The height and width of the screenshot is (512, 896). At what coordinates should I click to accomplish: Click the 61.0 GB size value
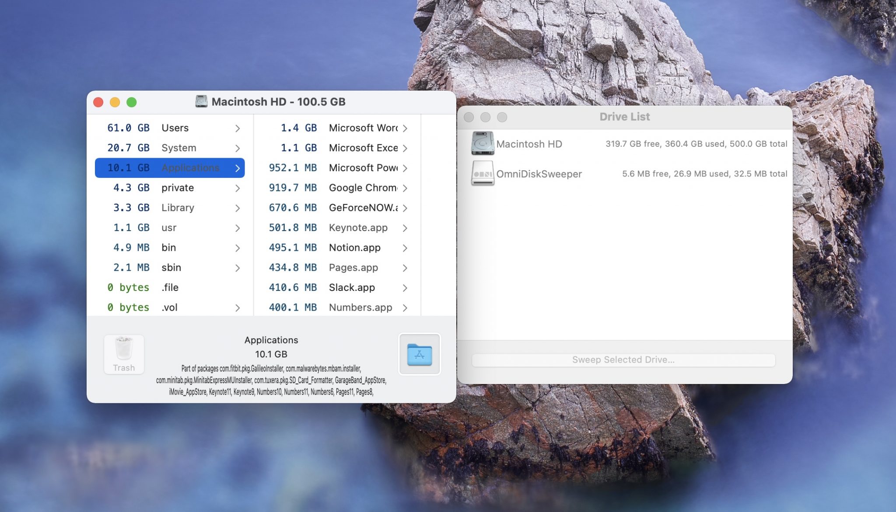pyautogui.click(x=128, y=128)
